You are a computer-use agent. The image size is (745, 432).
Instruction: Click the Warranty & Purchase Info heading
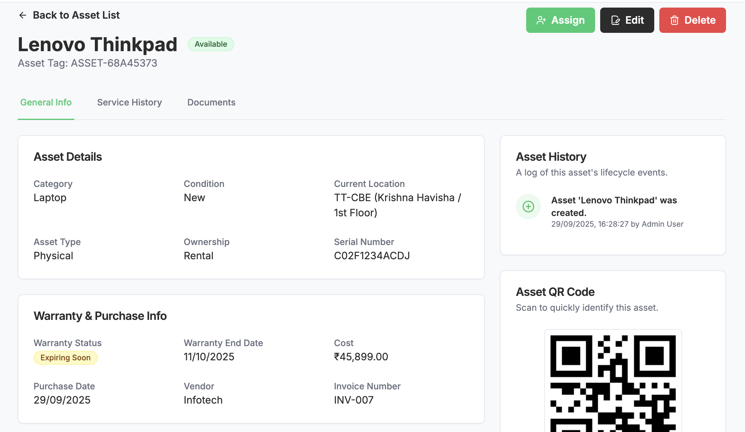click(100, 316)
